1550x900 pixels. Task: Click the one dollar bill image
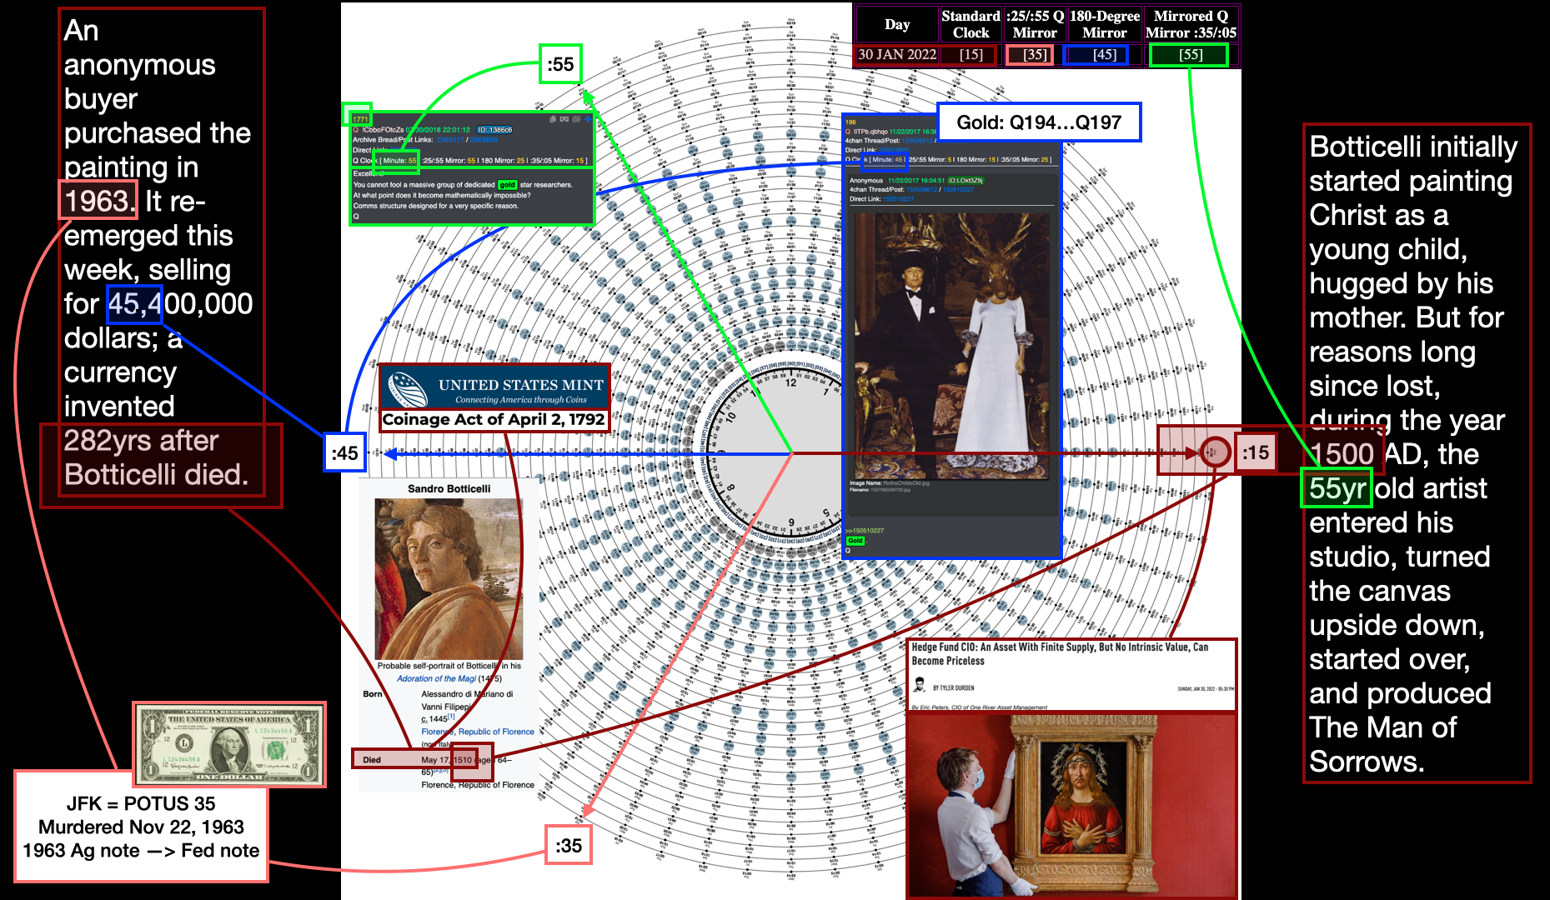point(228,743)
